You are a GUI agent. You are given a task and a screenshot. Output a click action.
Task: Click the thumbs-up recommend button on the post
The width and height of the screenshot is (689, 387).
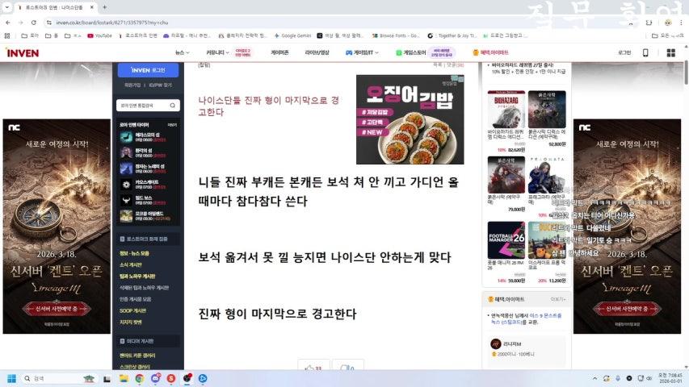tap(313, 368)
